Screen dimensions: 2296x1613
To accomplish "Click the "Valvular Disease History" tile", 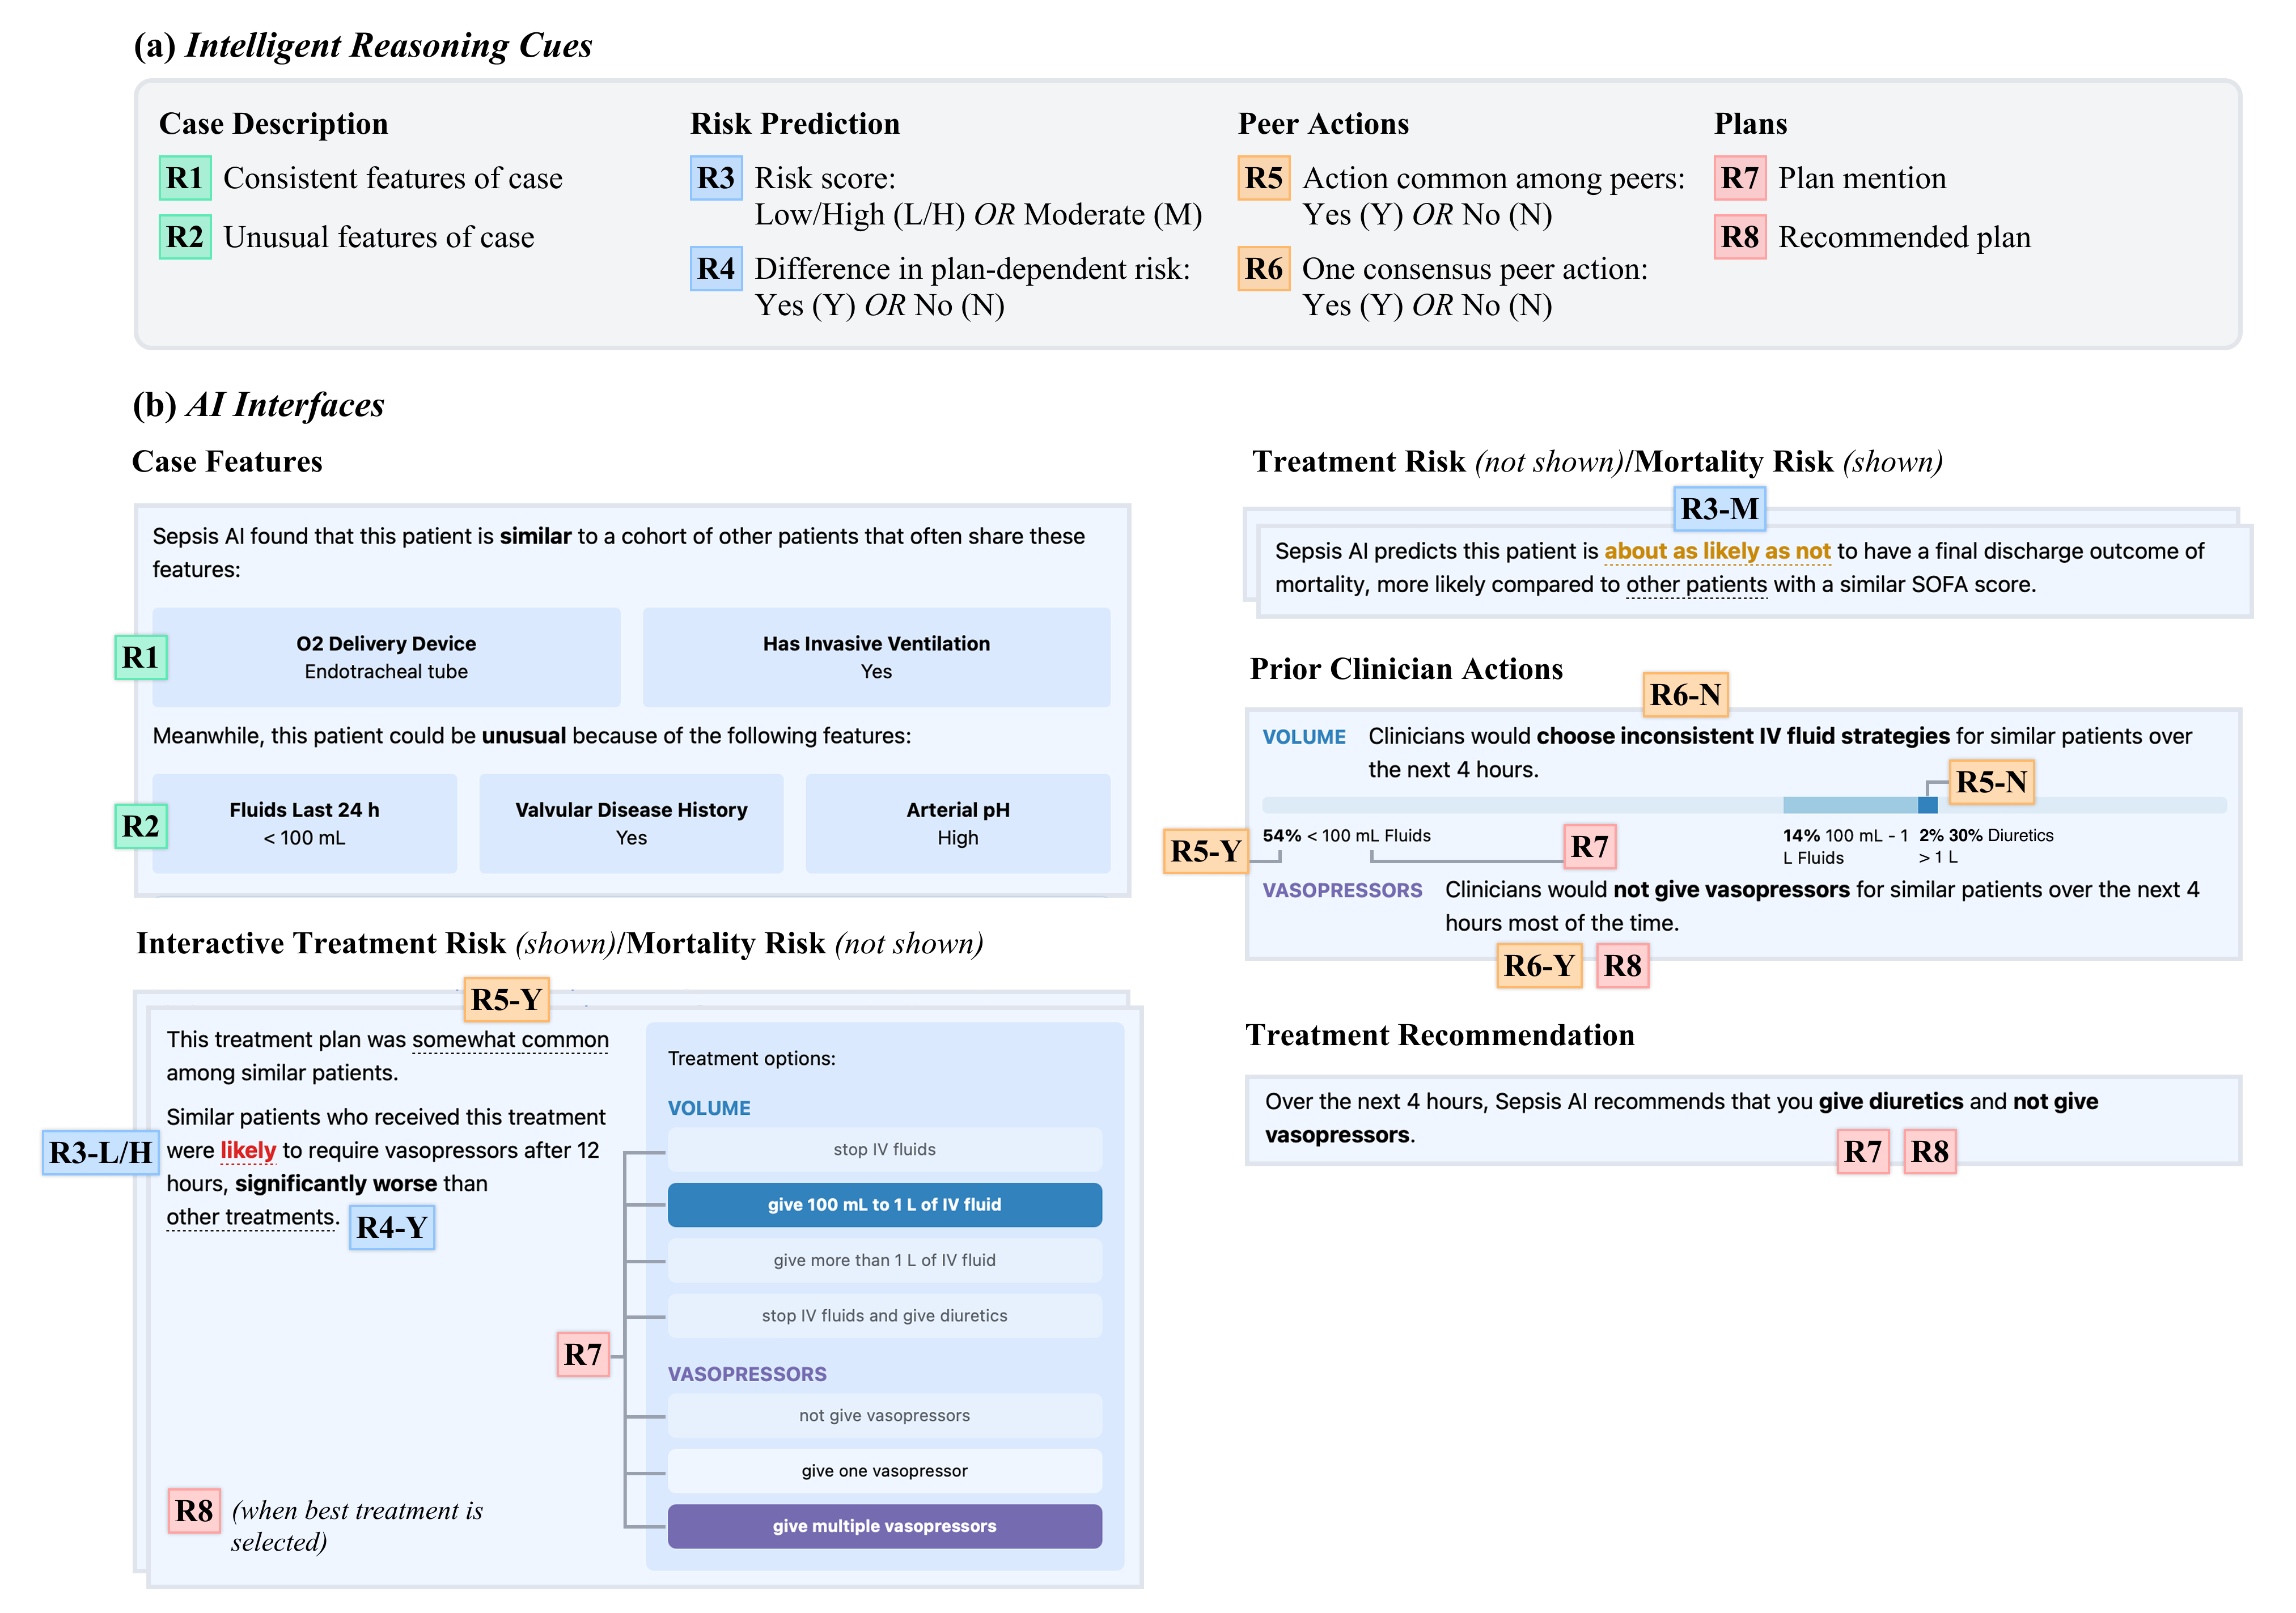I will (x=631, y=823).
